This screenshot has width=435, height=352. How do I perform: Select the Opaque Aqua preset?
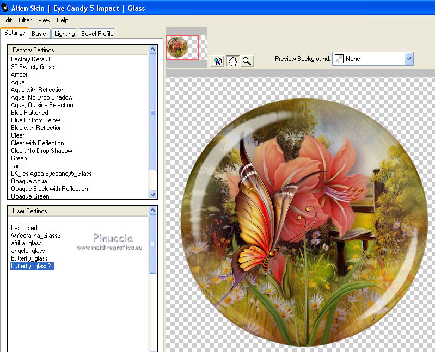(x=29, y=181)
